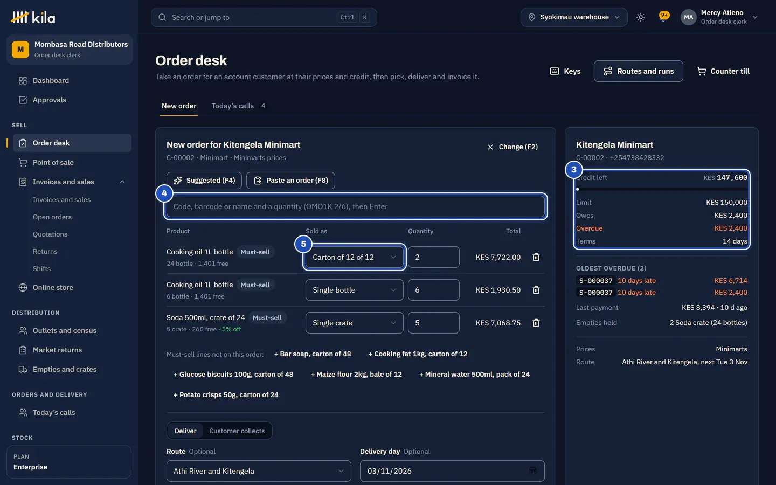The height and width of the screenshot is (485, 776).
Task: Open Shifts submenu item
Action: [x=42, y=268]
